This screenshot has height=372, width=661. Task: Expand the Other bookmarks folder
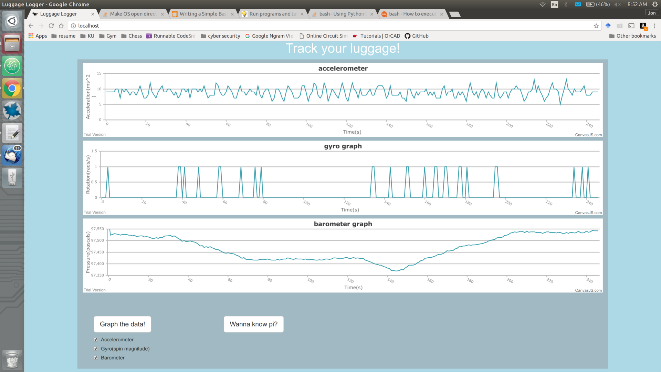pos(632,36)
